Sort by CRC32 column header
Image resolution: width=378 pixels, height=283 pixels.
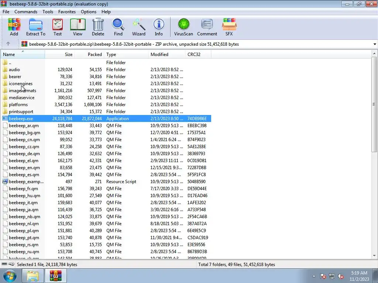pyautogui.click(x=198, y=55)
